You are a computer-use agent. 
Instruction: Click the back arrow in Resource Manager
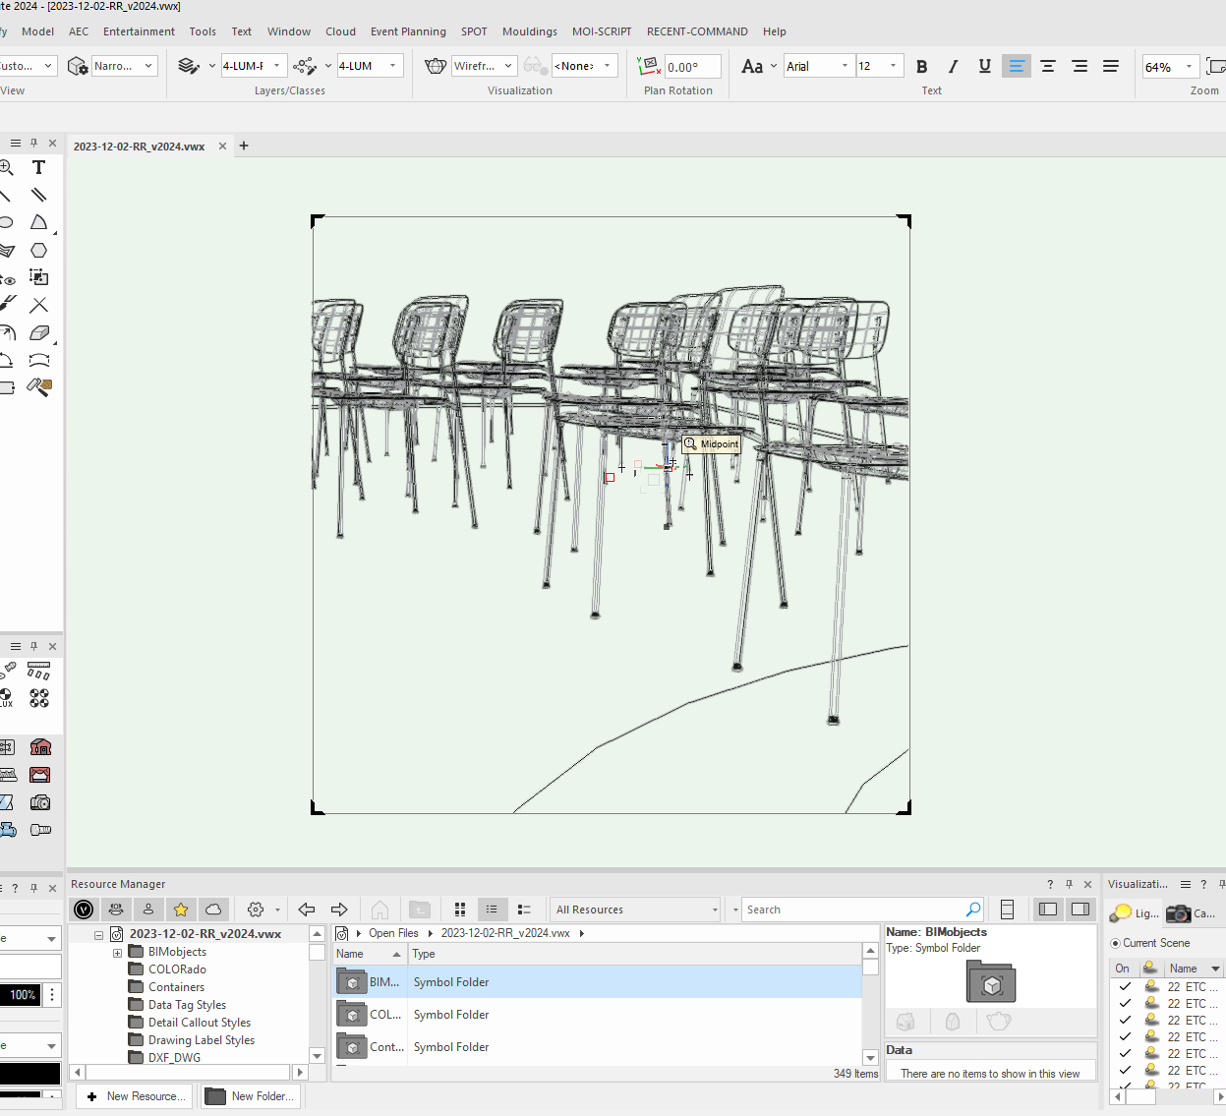[x=306, y=910]
